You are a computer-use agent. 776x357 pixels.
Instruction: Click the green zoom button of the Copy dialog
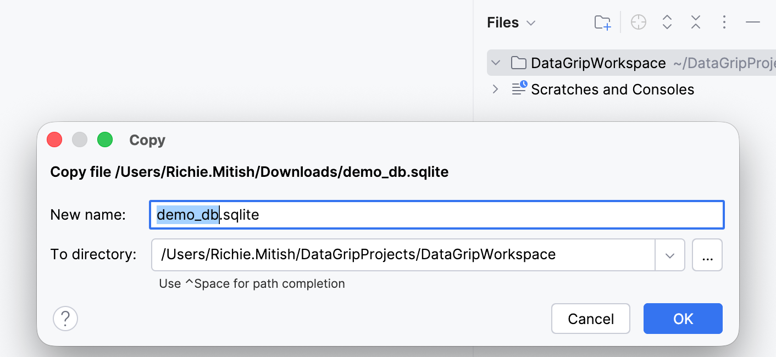105,140
